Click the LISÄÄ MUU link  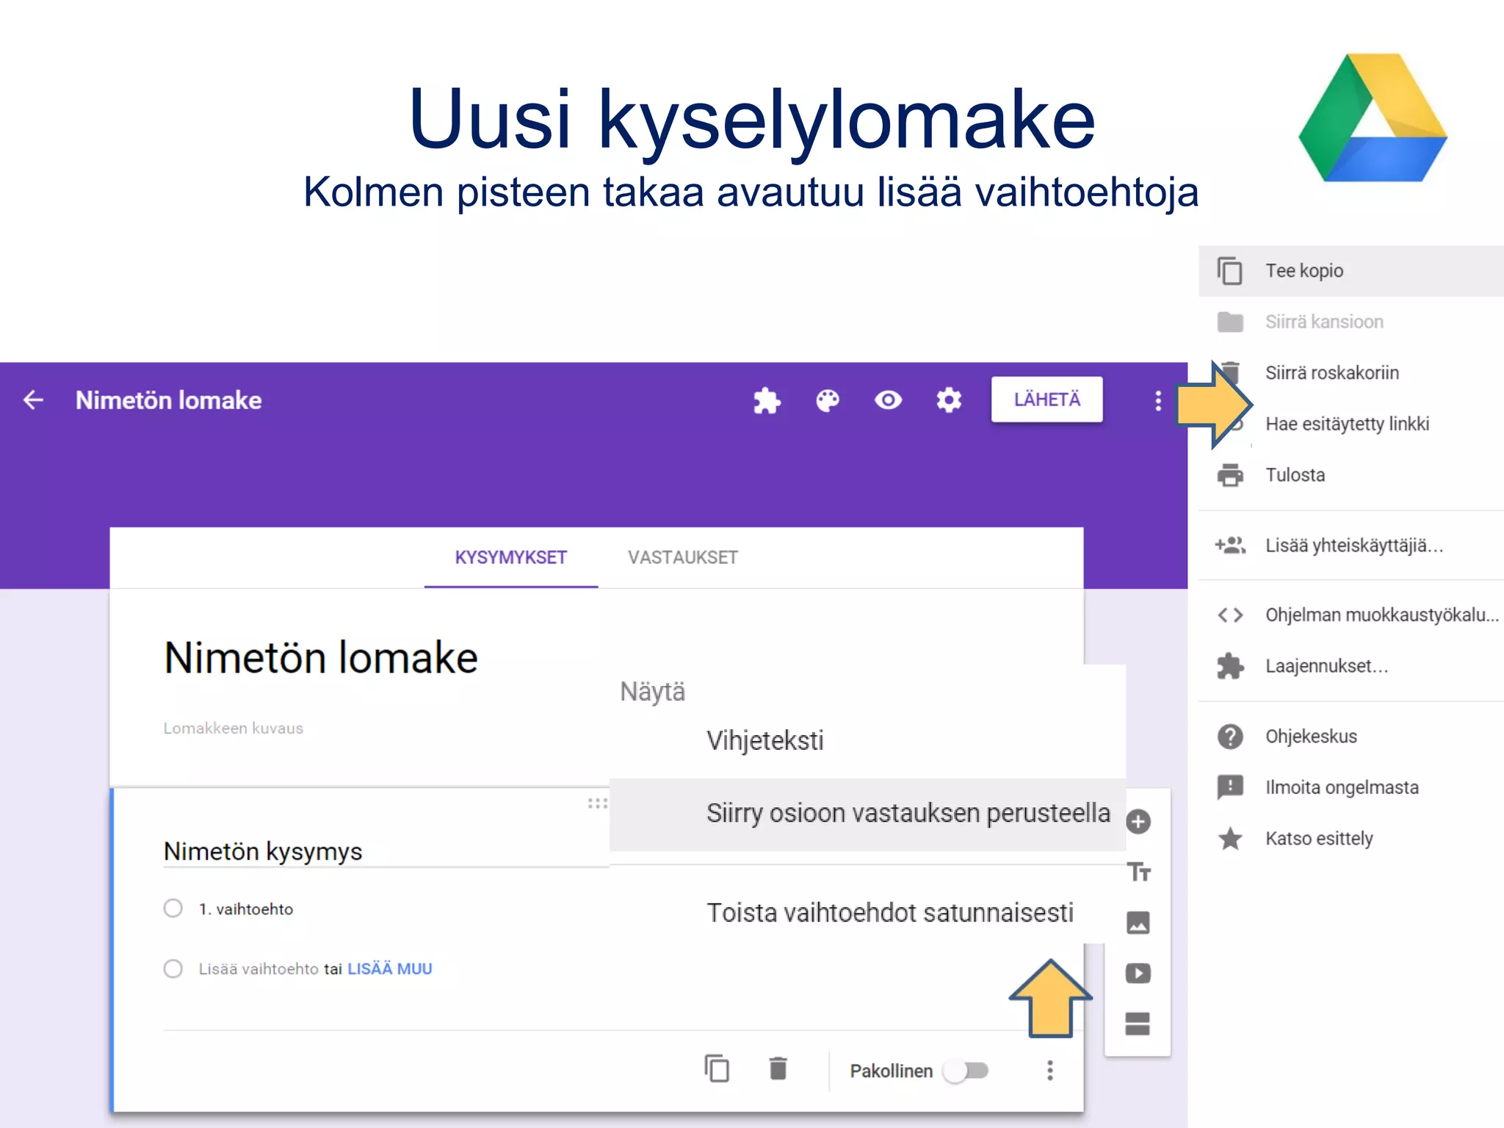click(389, 969)
